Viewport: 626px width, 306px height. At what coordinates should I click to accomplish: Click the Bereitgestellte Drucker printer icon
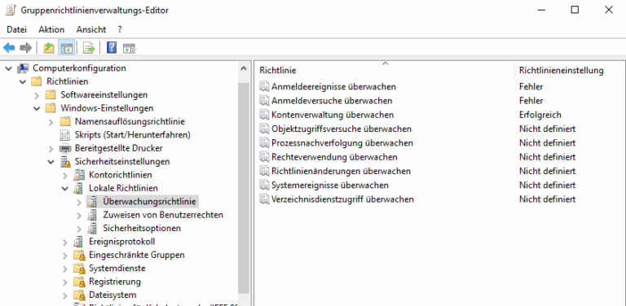click(x=65, y=148)
